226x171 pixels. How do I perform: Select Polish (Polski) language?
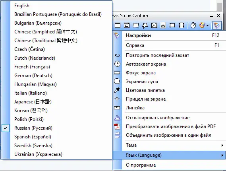click(x=56, y=119)
